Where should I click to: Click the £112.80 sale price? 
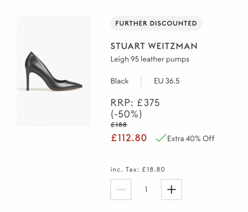pyautogui.click(x=129, y=138)
